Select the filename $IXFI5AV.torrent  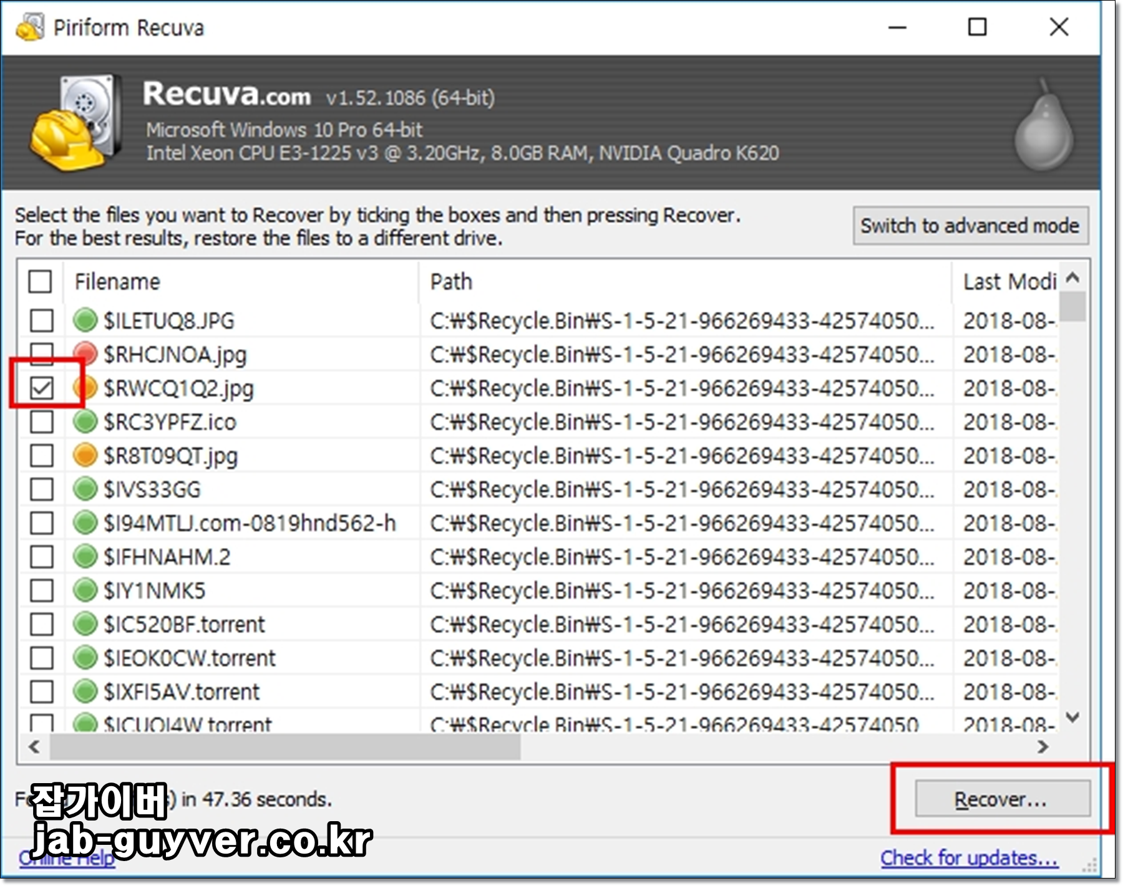coord(181,691)
